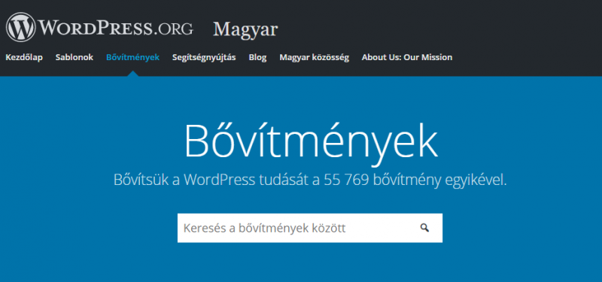Click the WordPress circular logo icon
Screen dimensions: 602x282
pos(21,27)
